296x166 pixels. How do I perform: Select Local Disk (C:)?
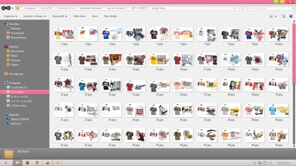pyautogui.click(x=19, y=87)
